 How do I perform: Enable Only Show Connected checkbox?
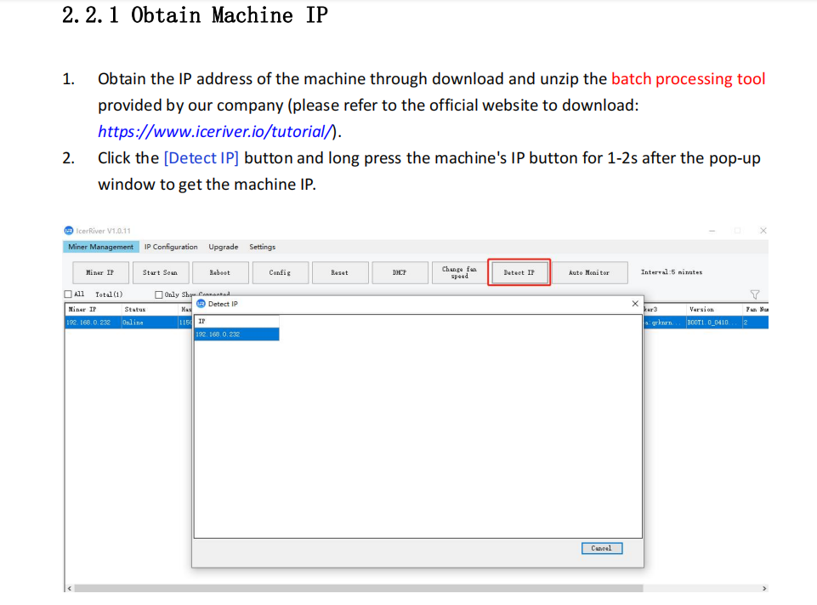159,294
